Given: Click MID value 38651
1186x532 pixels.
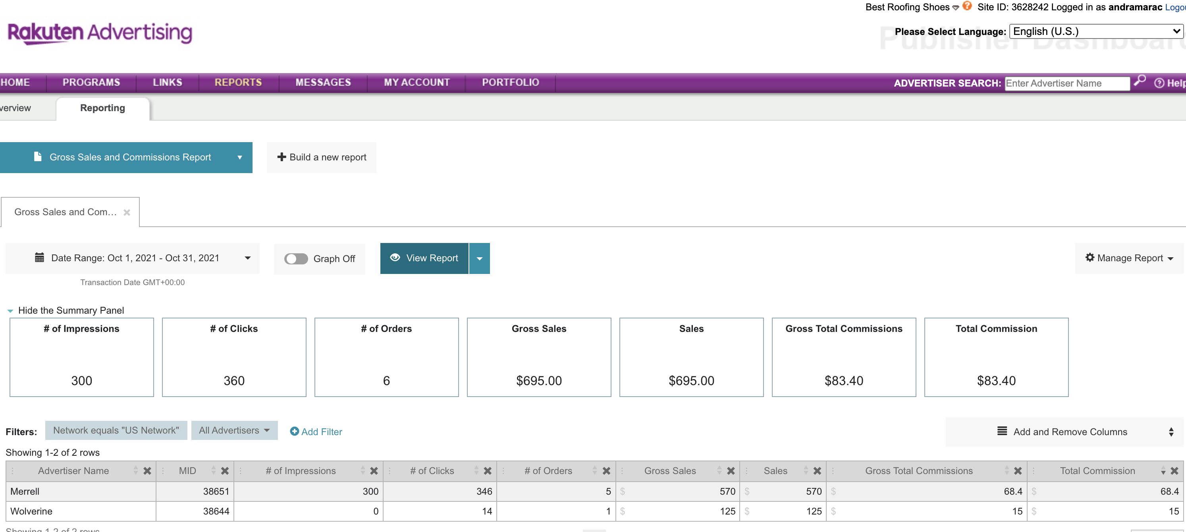Looking at the screenshot, I should [216, 492].
